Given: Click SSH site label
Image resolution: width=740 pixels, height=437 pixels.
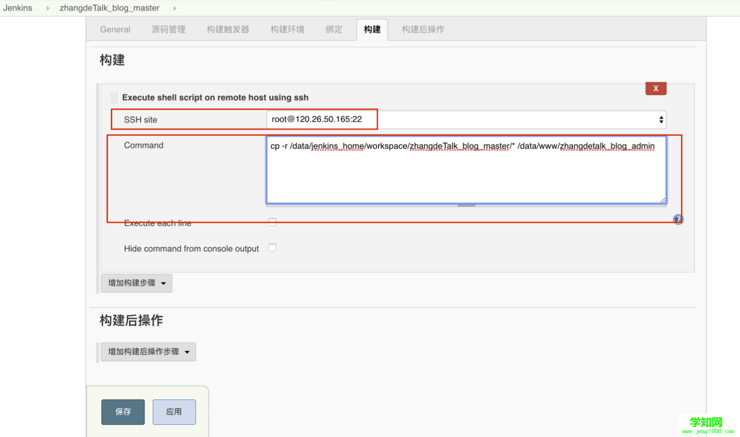Looking at the screenshot, I should 140,120.
